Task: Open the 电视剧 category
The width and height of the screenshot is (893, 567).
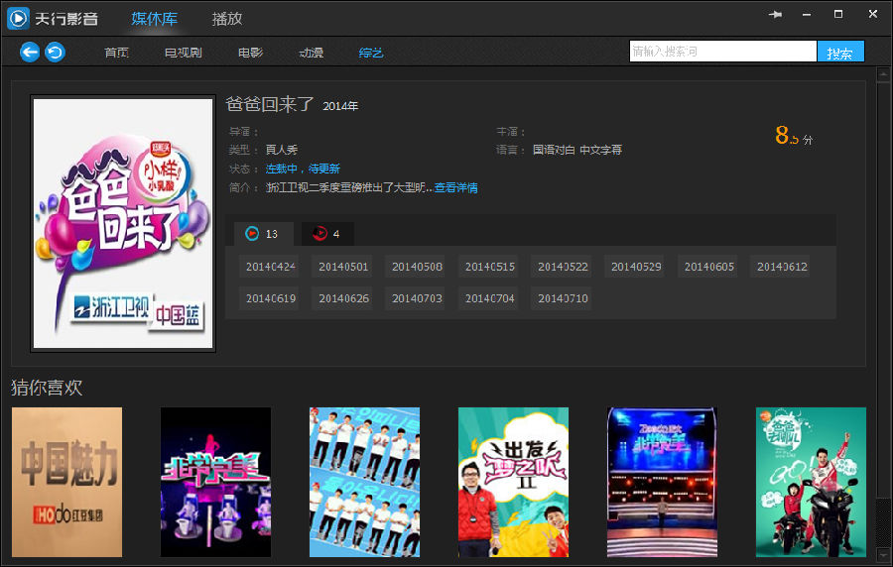Action: pyautogui.click(x=183, y=53)
